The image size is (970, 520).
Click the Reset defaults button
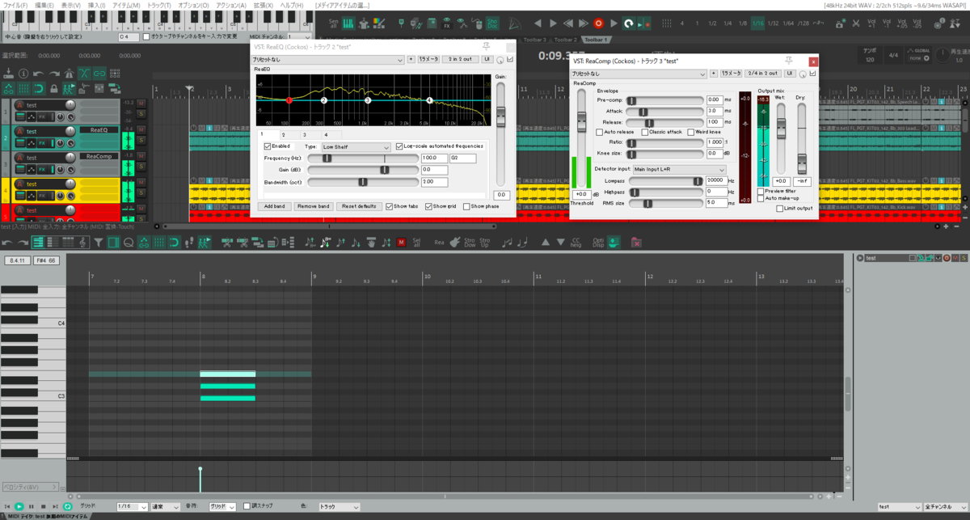click(x=359, y=206)
